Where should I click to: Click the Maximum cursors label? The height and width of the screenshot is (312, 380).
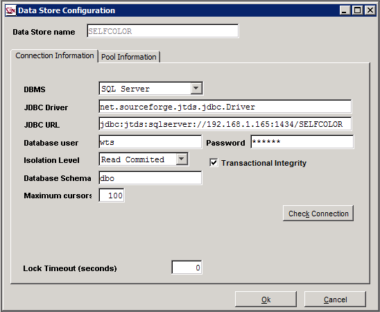click(x=58, y=196)
